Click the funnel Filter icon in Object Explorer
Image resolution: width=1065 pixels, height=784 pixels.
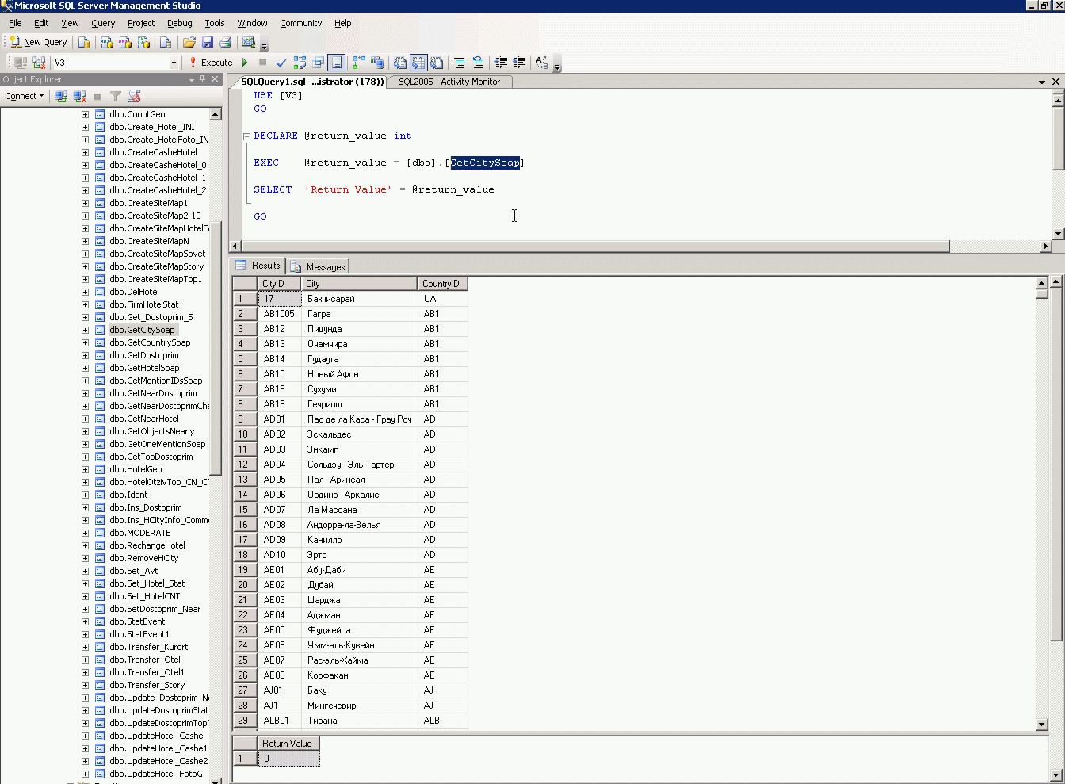(116, 96)
